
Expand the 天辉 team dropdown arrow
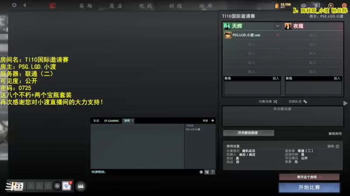tap(277, 26)
